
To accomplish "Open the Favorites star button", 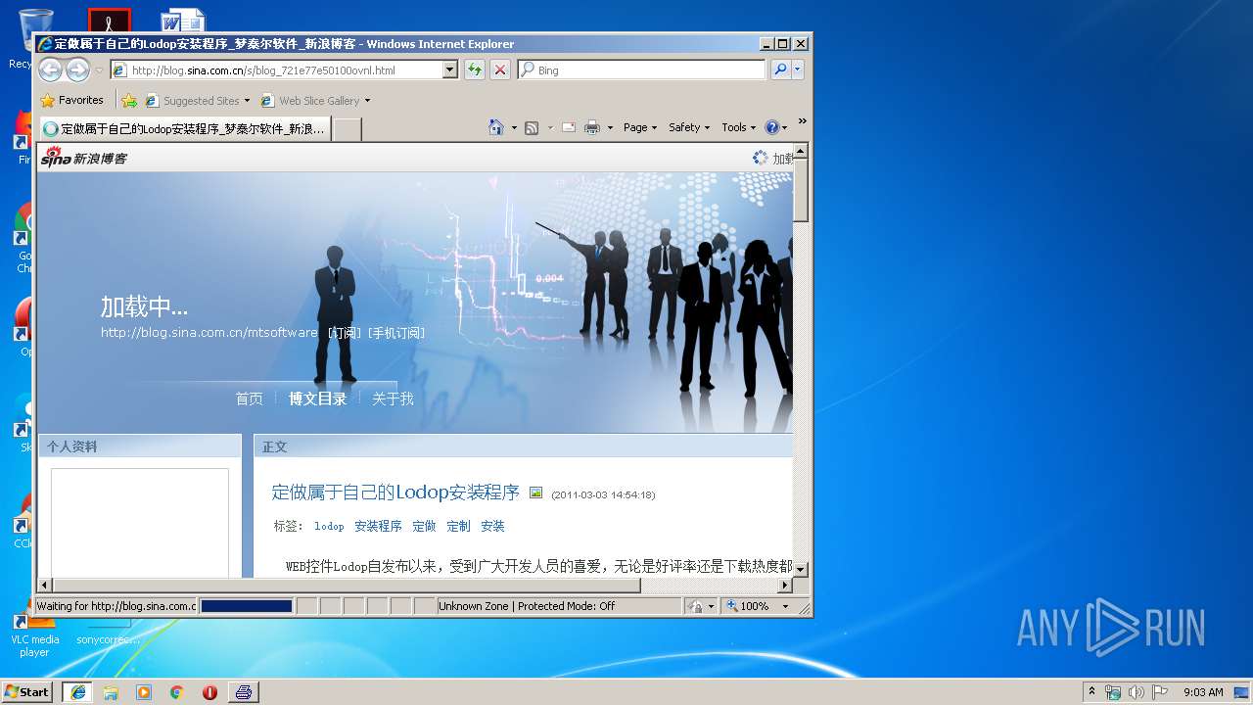I will pos(71,100).
